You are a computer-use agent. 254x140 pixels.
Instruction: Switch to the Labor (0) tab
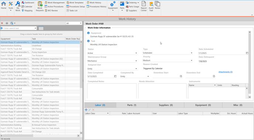pos(100,105)
